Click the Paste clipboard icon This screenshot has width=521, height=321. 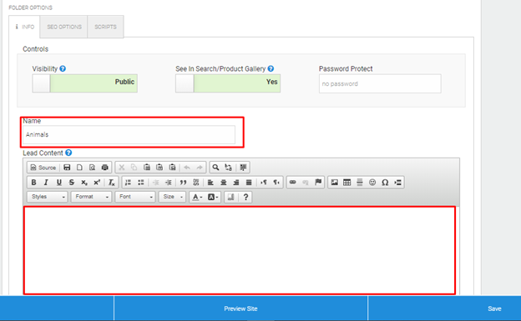tap(147, 168)
